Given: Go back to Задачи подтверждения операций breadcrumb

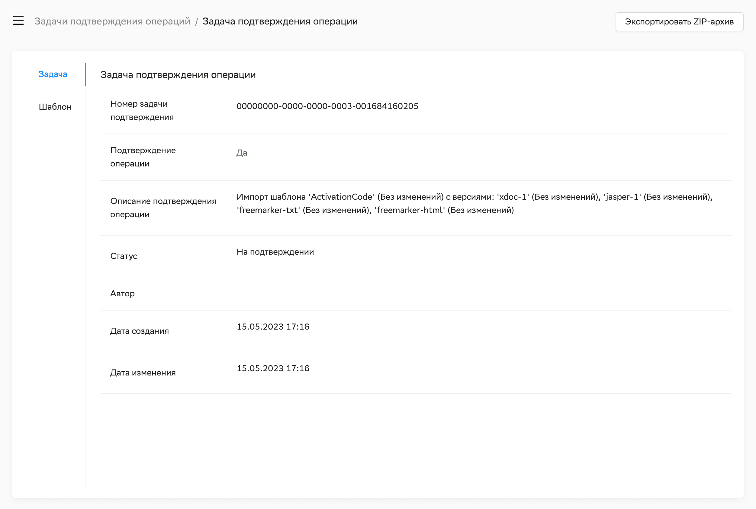Looking at the screenshot, I should pos(112,21).
